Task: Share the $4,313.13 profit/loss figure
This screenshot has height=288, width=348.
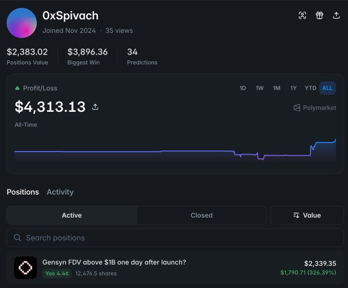Action: click(x=95, y=107)
